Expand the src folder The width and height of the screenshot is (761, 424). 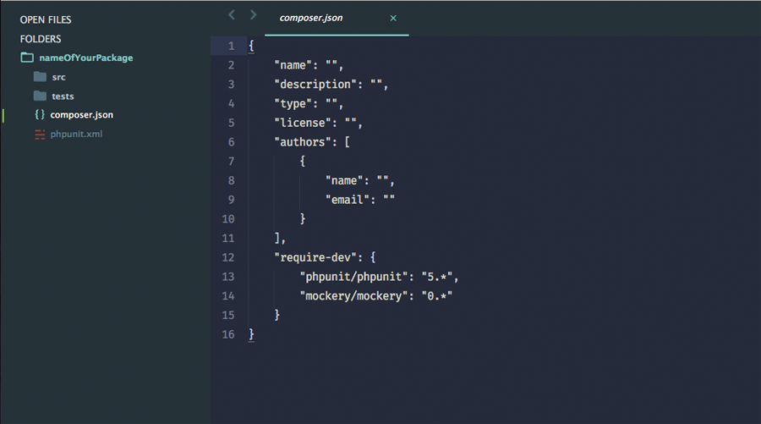click(x=58, y=77)
